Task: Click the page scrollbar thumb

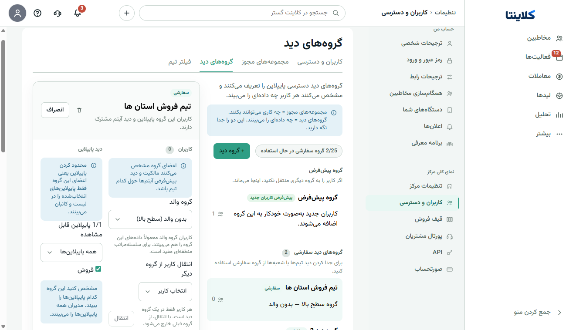Action: 3,96
